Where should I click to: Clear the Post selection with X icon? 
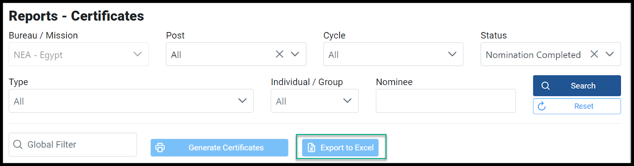click(x=279, y=54)
